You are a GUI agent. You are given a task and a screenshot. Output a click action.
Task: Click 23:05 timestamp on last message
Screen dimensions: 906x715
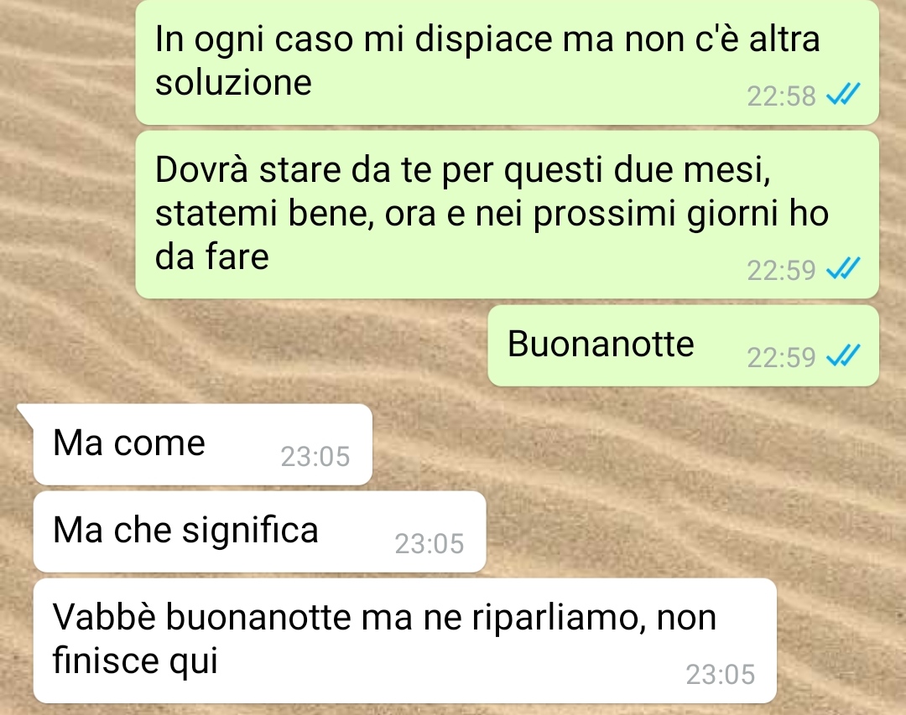coord(721,675)
